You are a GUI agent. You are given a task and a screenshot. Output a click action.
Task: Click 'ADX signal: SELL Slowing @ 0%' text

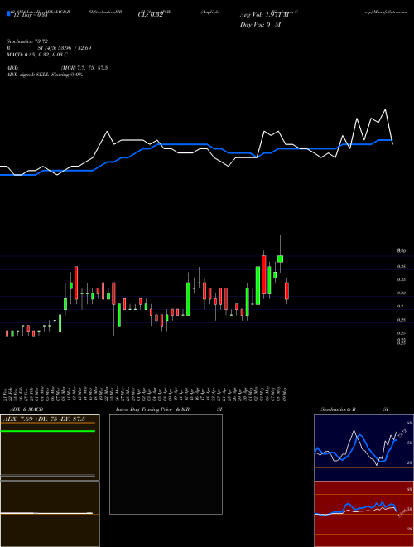pos(45,75)
